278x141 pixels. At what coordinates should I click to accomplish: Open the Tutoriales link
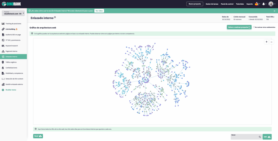pos(240,4)
